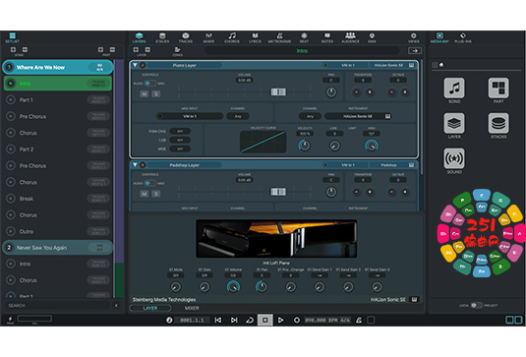Click the Stacks icon in Media Bay
This screenshot has height=357, width=526.
pyautogui.click(x=498, y=125)
